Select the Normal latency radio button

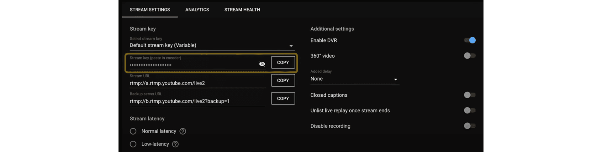point(133,131)
